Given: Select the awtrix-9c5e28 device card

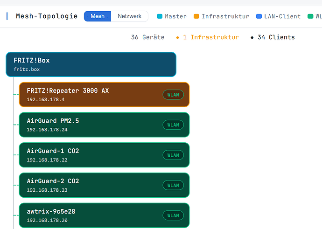Looking at the screenshot, I should click(105, 215).
